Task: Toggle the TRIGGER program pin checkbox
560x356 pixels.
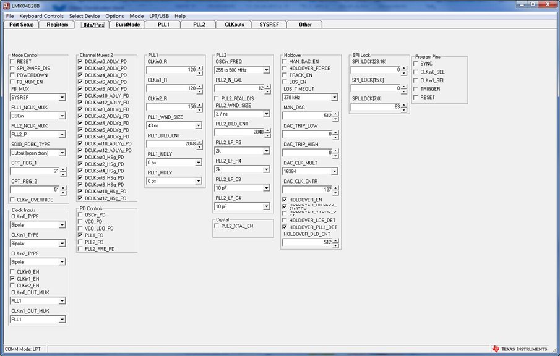Action: click(416, 89)
